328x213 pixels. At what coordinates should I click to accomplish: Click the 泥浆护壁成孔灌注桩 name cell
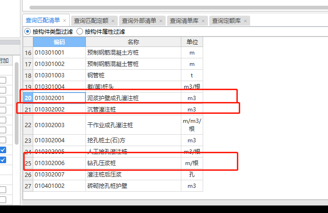[x=133, y=98]
